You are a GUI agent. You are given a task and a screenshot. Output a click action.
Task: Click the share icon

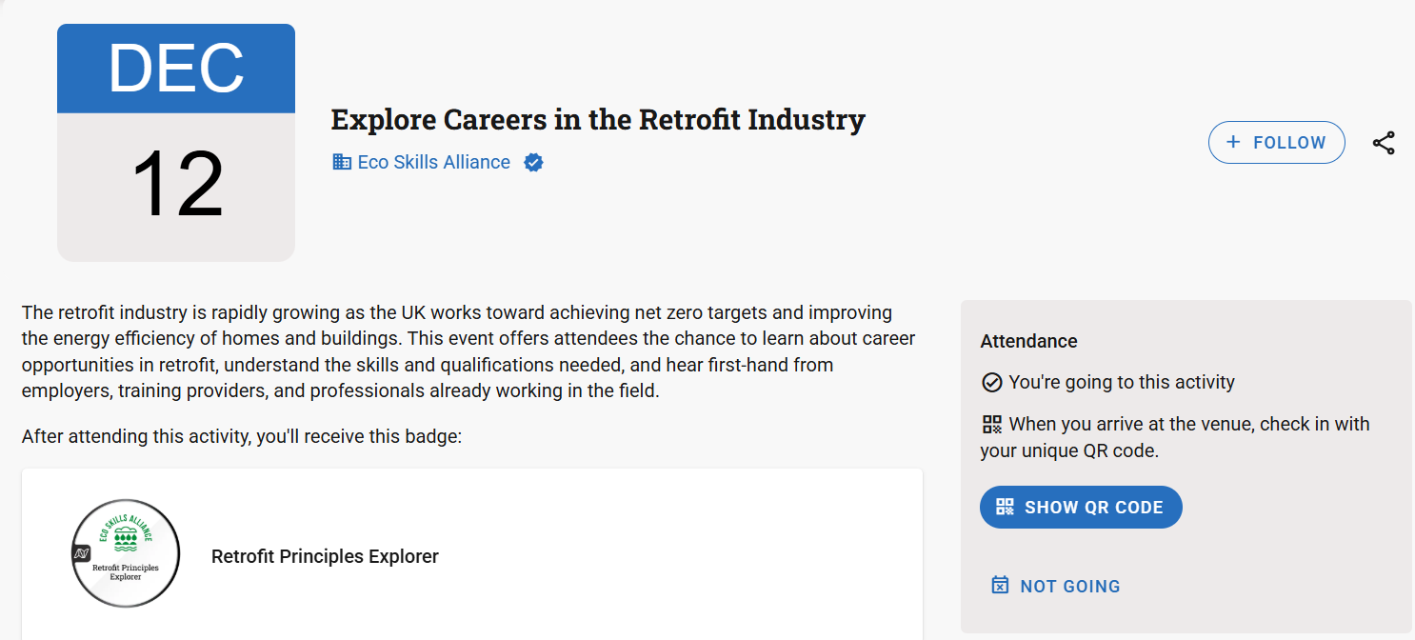click(1384, 143)
